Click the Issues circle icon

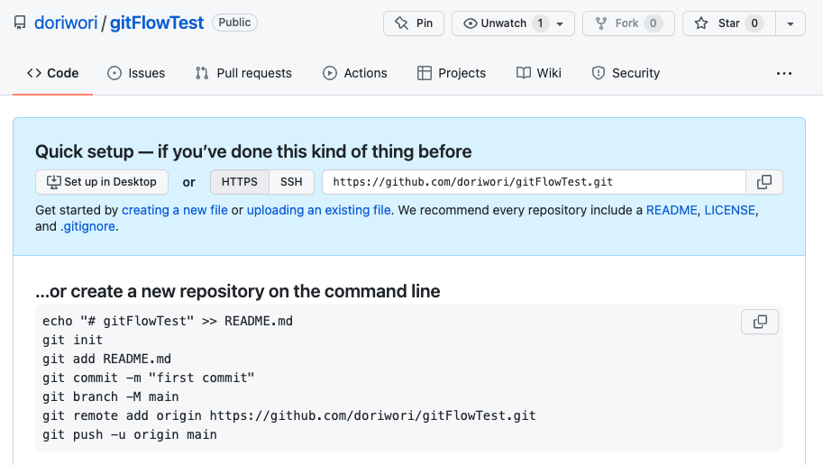[x=114, y=73]
